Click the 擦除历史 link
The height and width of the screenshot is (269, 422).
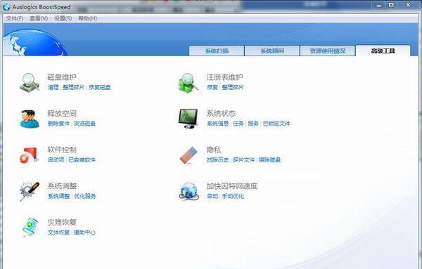click(x=217, y=160)
